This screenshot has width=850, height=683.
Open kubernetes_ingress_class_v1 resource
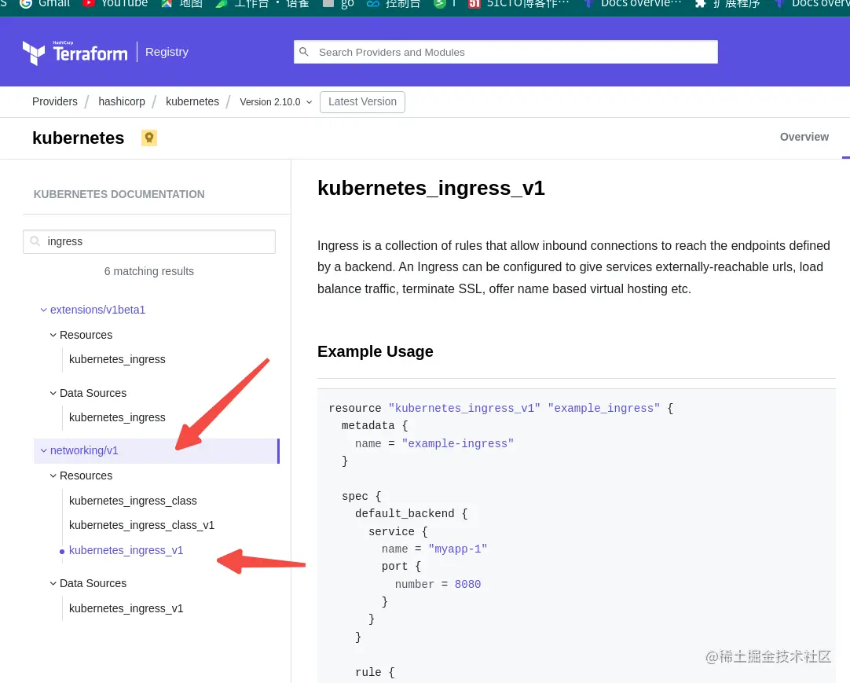[x=141, y=525]
